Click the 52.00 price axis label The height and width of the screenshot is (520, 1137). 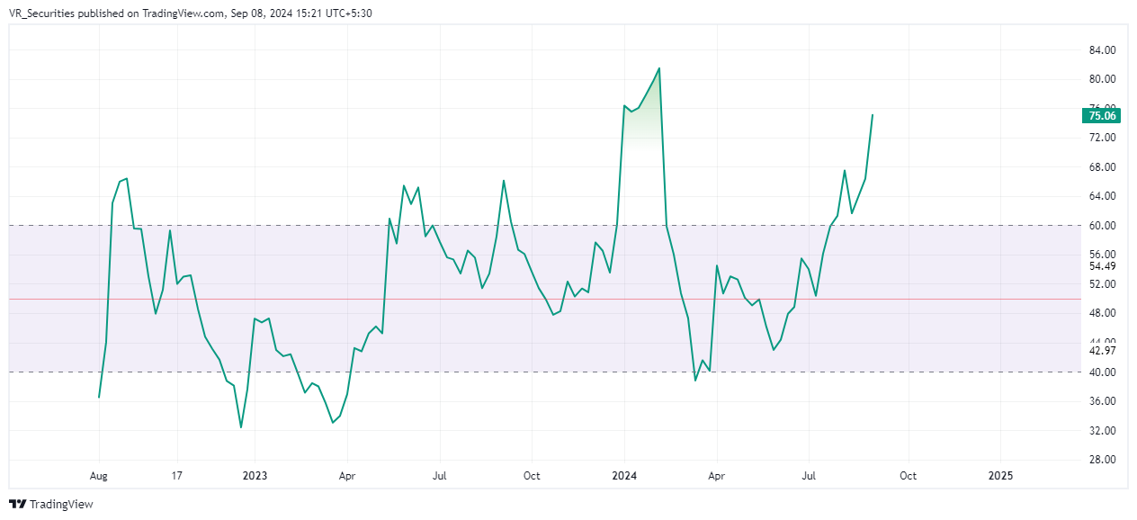[1102, 284]
